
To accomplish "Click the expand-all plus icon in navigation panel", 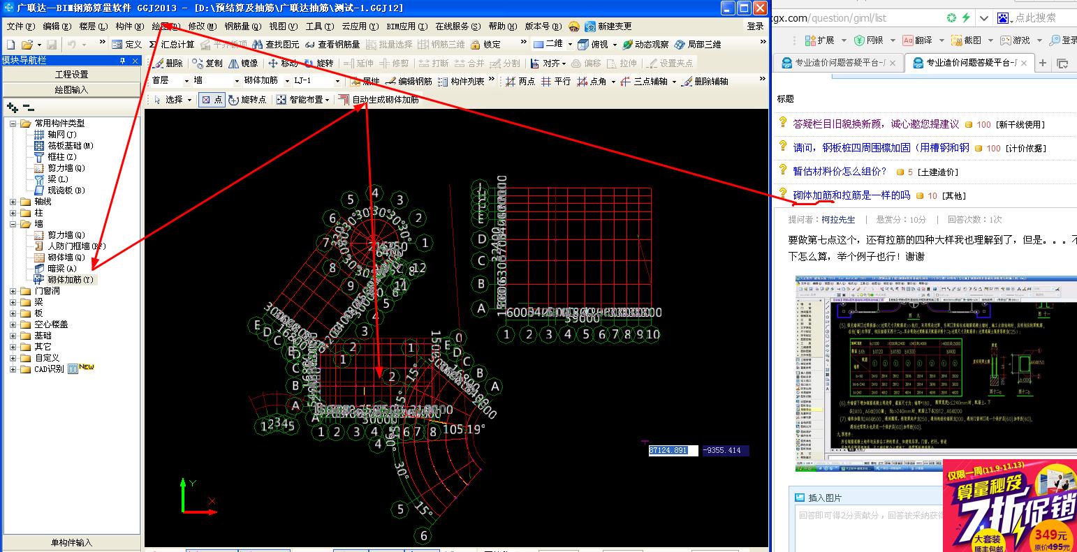I will [x=13, y=107].
